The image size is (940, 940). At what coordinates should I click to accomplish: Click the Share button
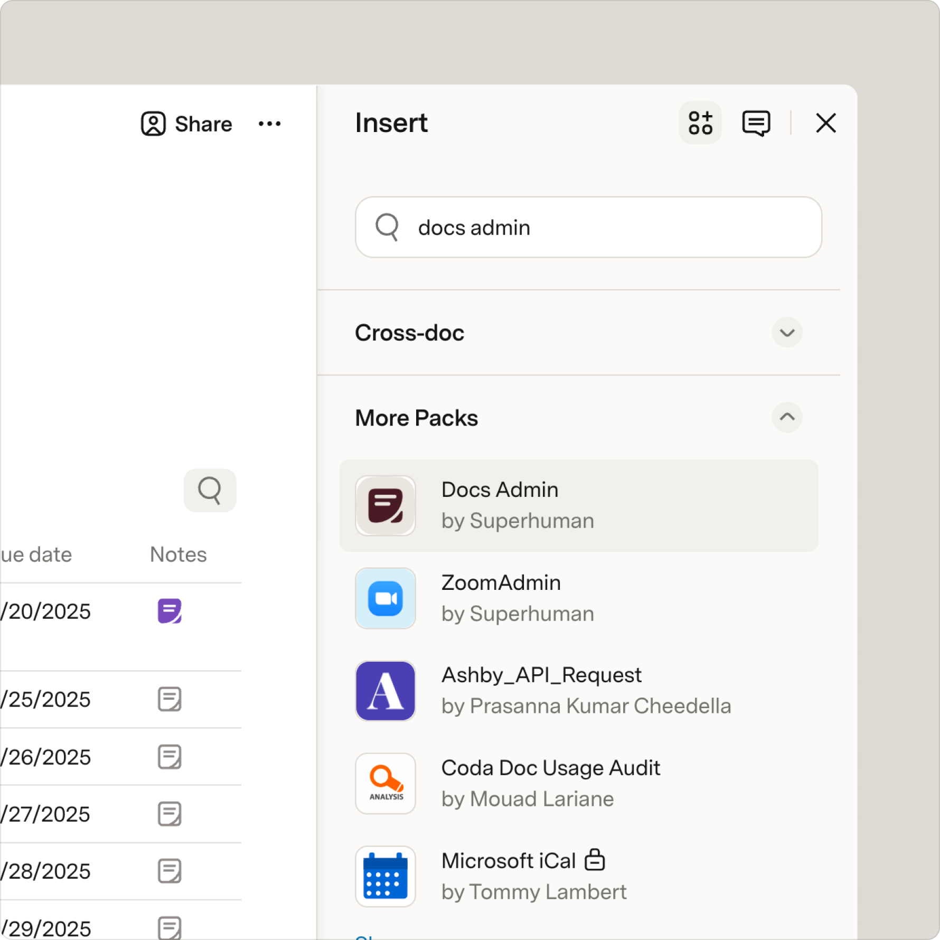(x=186, y=124)
